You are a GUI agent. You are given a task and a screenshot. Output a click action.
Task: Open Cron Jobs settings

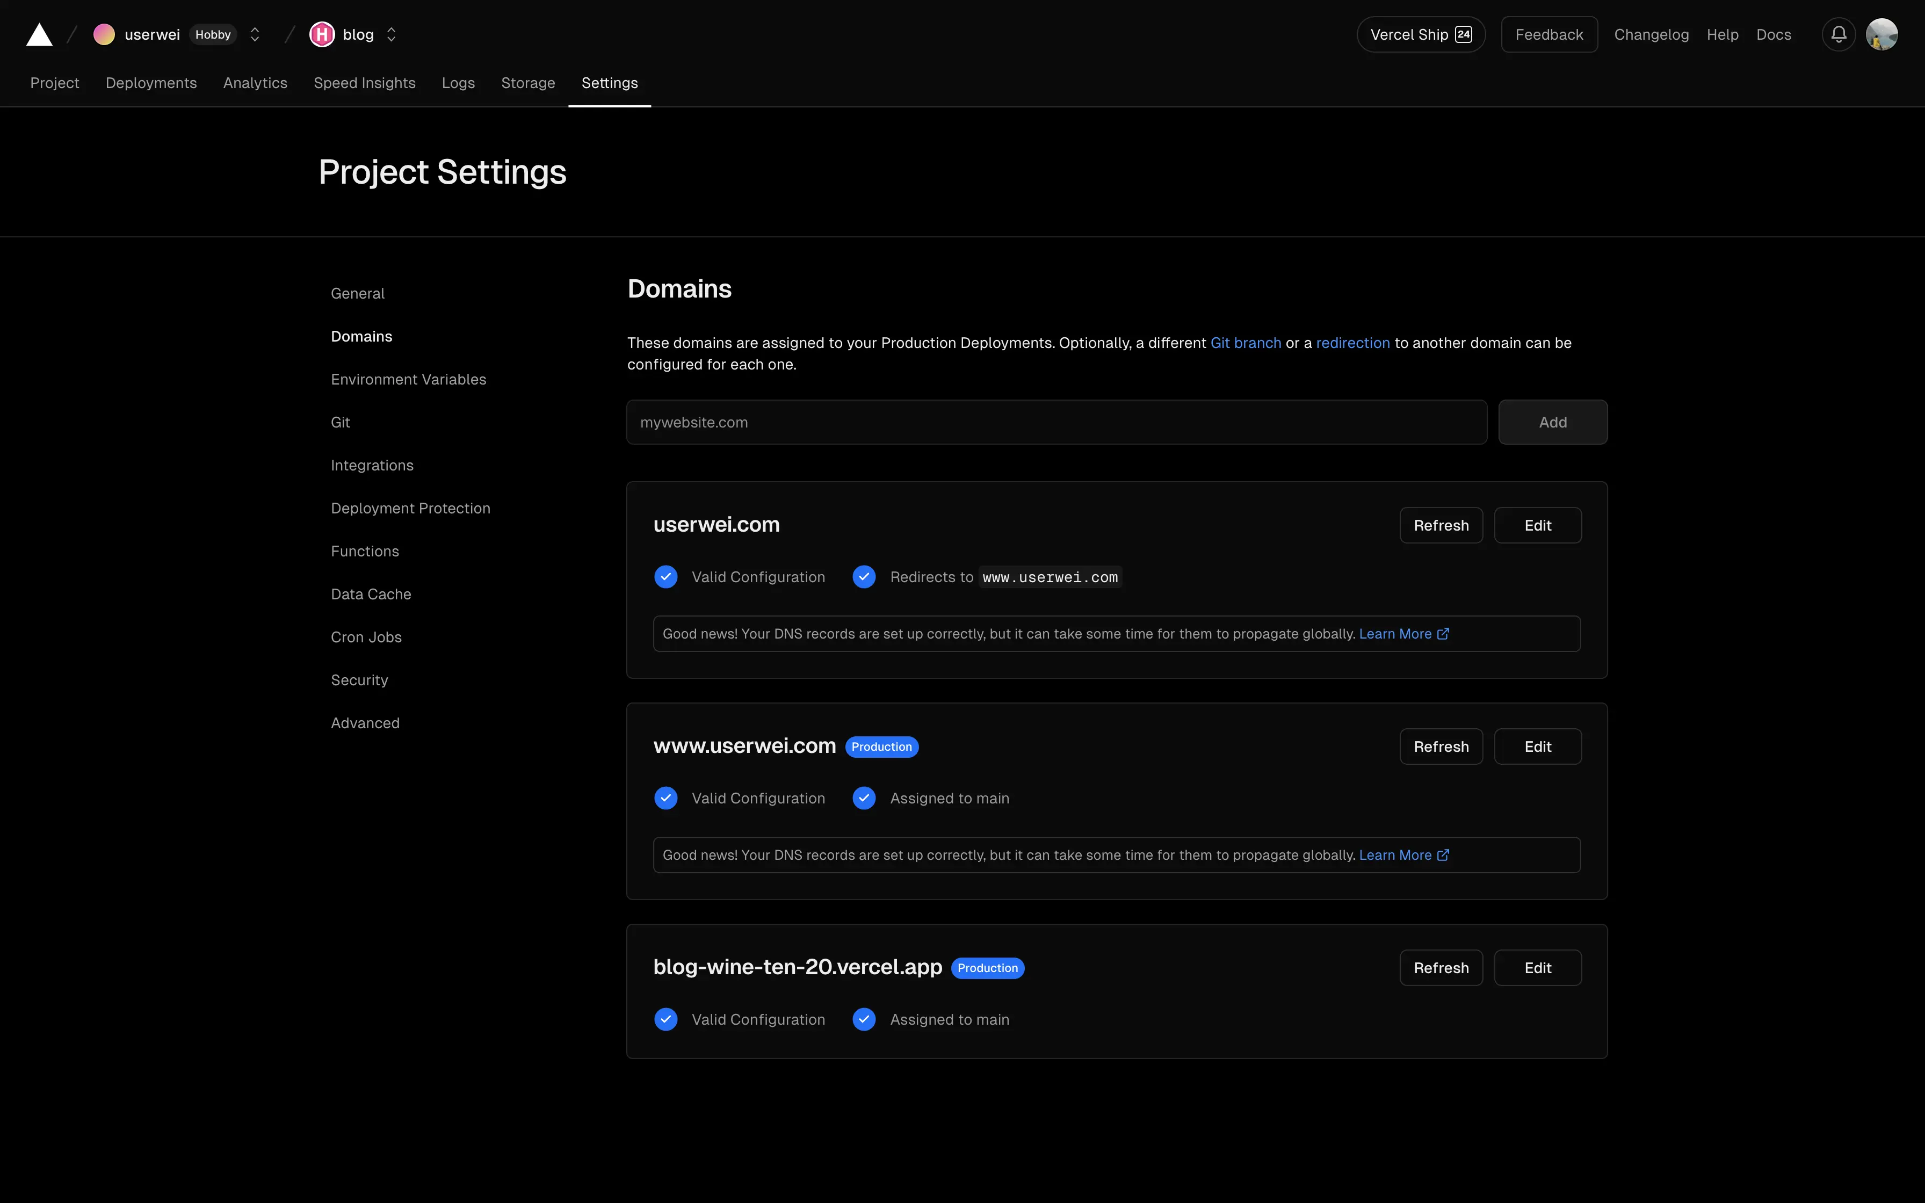click(367, 637)
